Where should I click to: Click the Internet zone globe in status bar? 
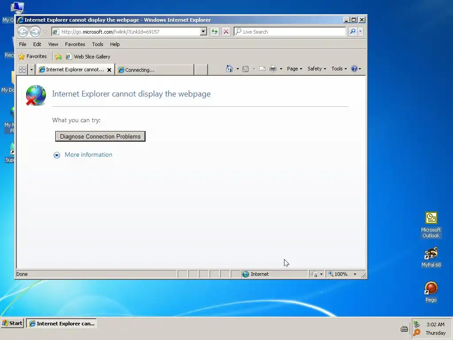[x=246, y=274]
